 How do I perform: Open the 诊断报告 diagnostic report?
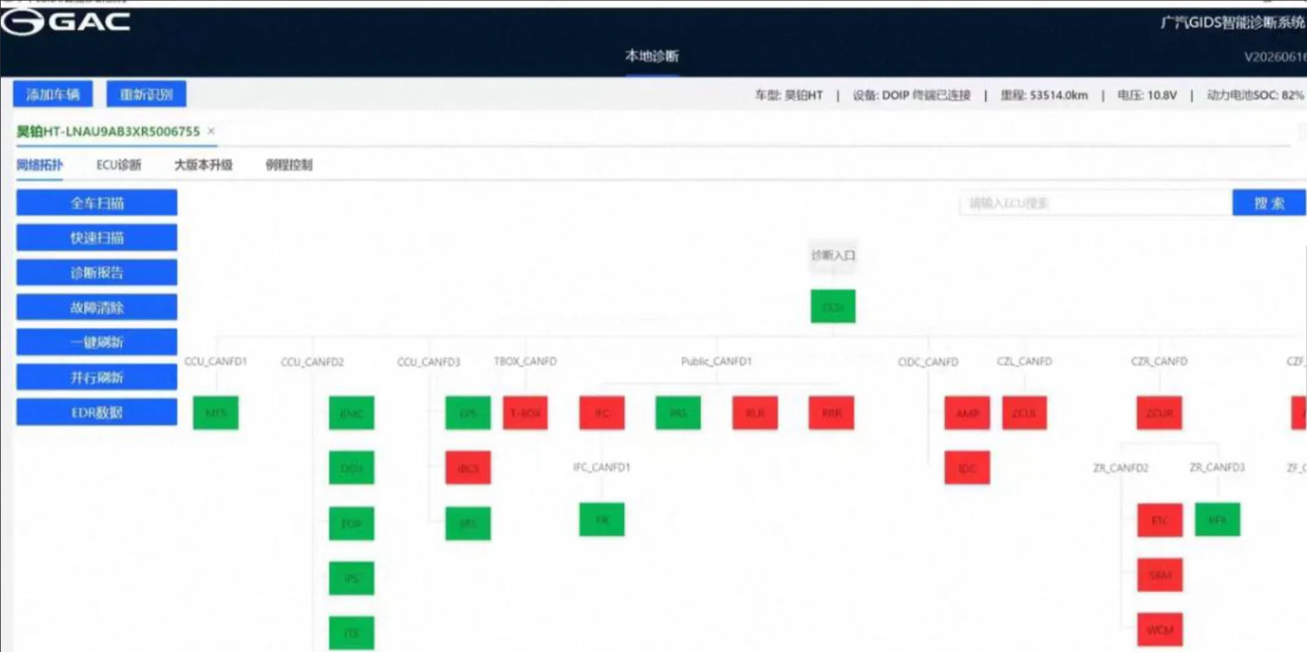coord(96,273)
